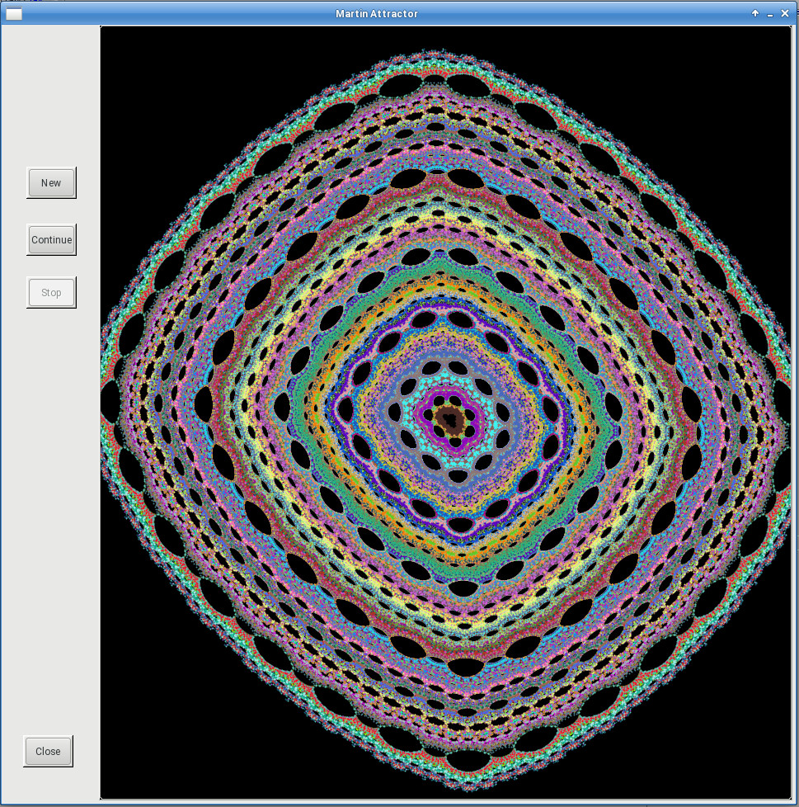Click the black bottom-right corner of canvas
Screen dimensions: 799x807
point(759,767)
